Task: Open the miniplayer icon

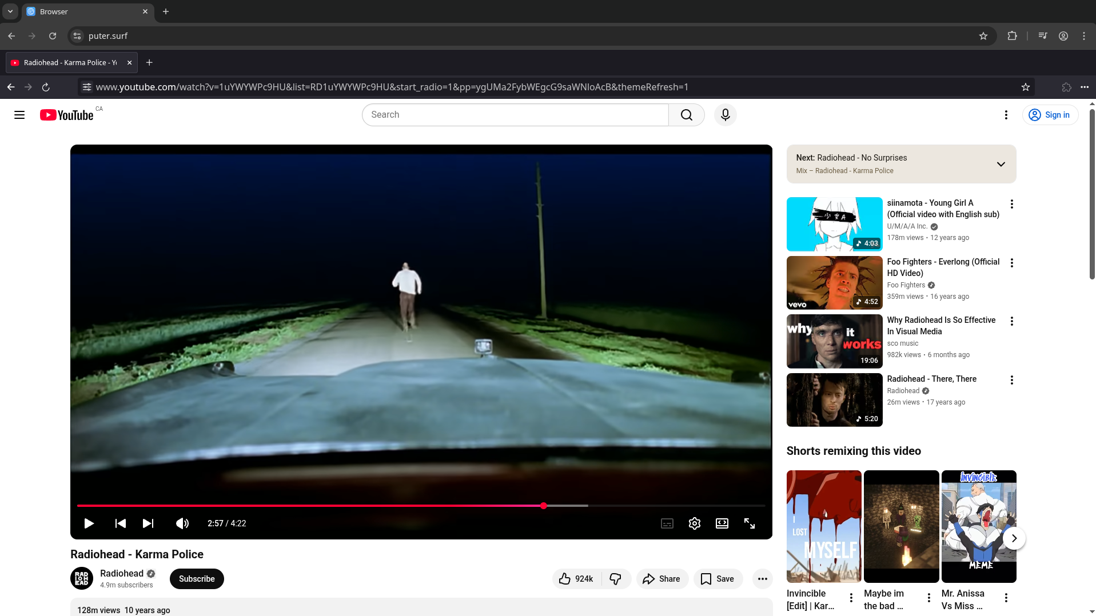Action: tap(722, 523)
